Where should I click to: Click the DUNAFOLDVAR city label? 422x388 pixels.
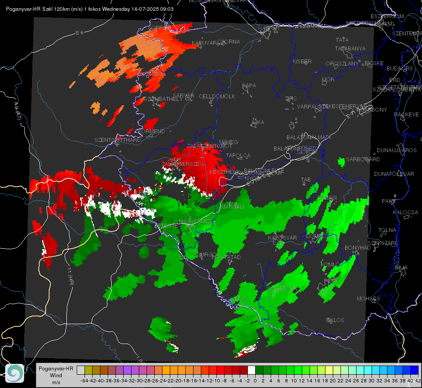point(394,174)
